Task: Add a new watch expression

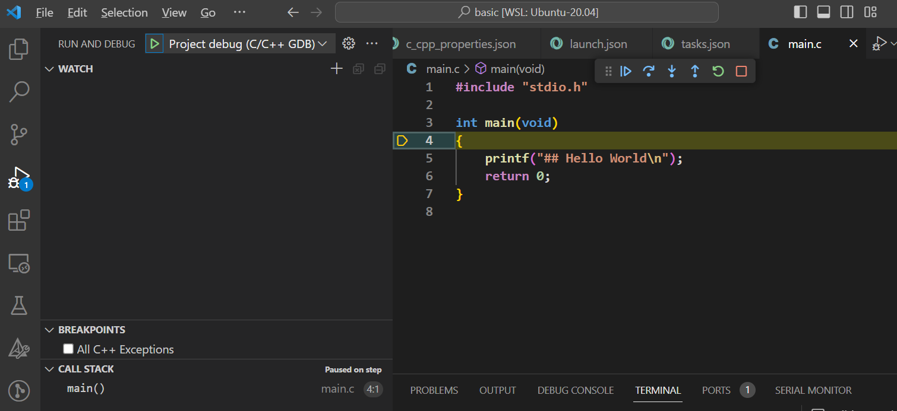Action: (x=337, y=69)
